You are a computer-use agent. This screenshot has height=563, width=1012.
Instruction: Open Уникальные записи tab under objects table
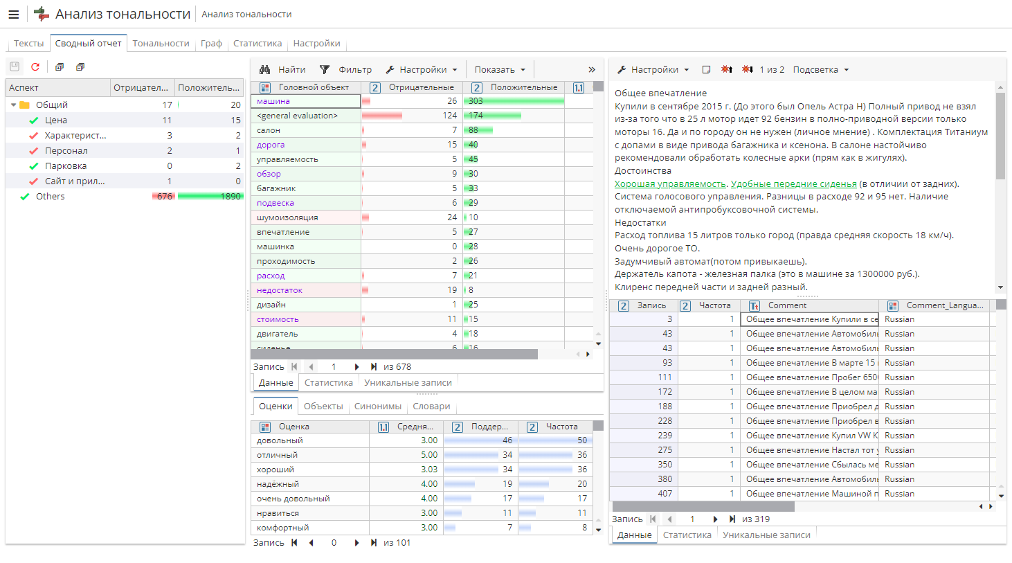pos(408,382)
